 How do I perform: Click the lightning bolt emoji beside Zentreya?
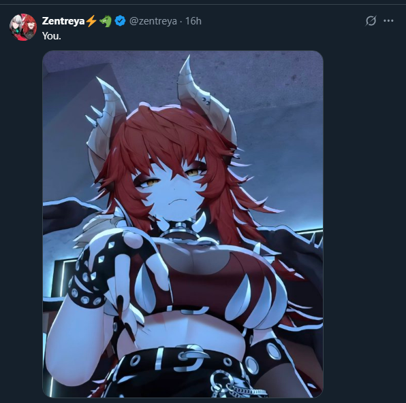pyautogui.click(x=91, y=21)
